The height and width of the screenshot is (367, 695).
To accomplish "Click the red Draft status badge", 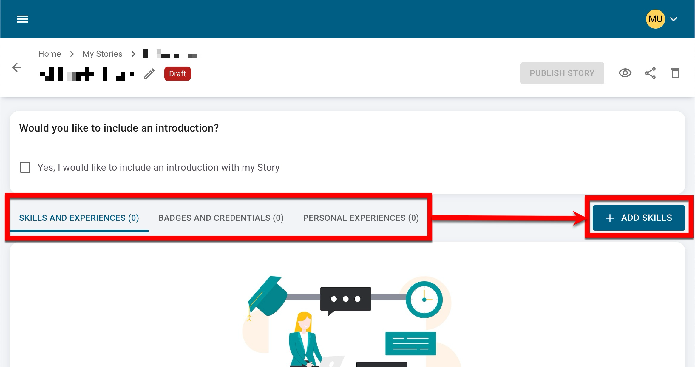I will (x=177, y=74).
